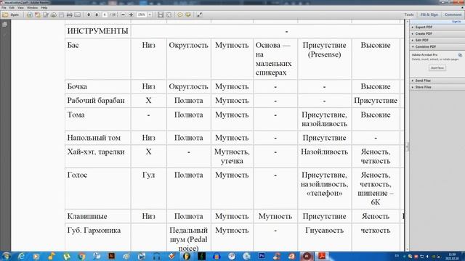Click the icon beside Adobe Acrobat Pro

tap(460, 55)
